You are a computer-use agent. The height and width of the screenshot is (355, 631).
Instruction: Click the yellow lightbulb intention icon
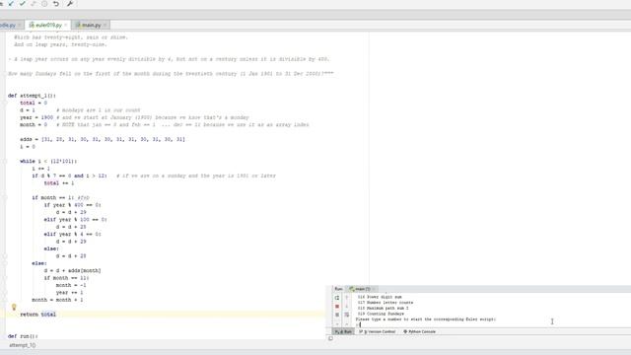(x=14, y=307)
